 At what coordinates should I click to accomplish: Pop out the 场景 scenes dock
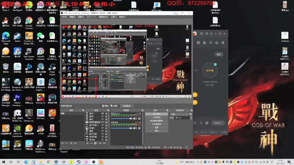(83, 110)
